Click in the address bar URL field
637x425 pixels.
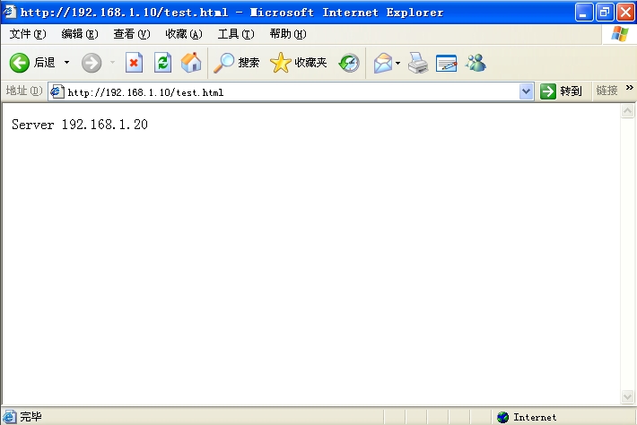[x=287, y=91]
